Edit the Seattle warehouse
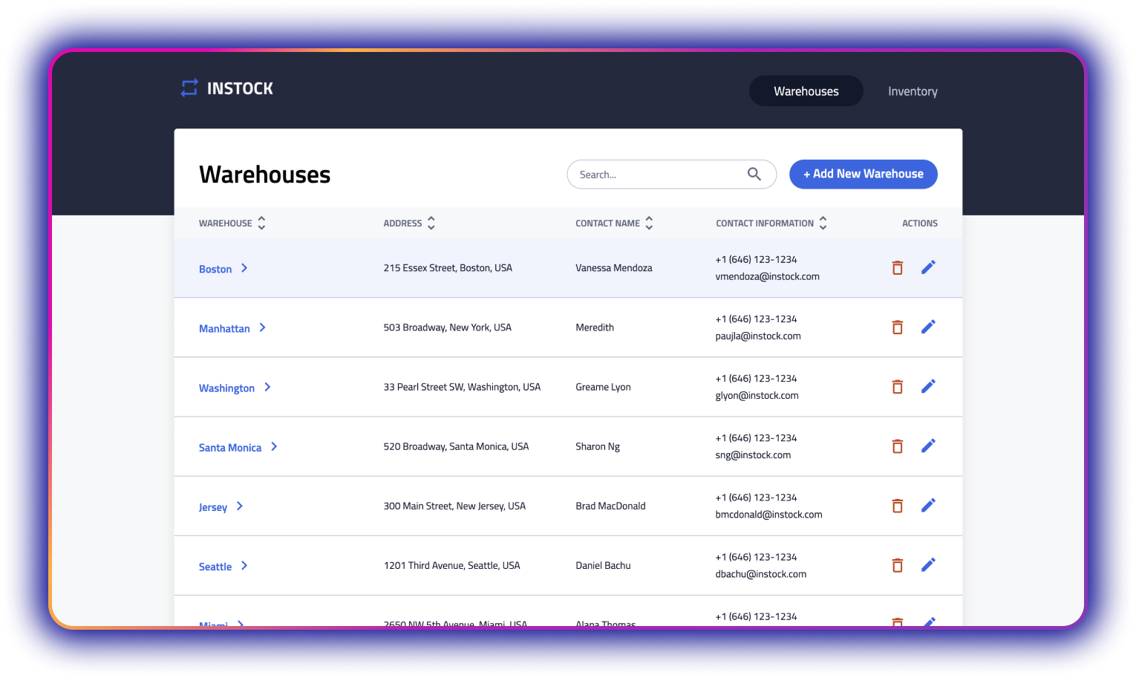This screenshot has width=1136, height=678. pos(928,564)
